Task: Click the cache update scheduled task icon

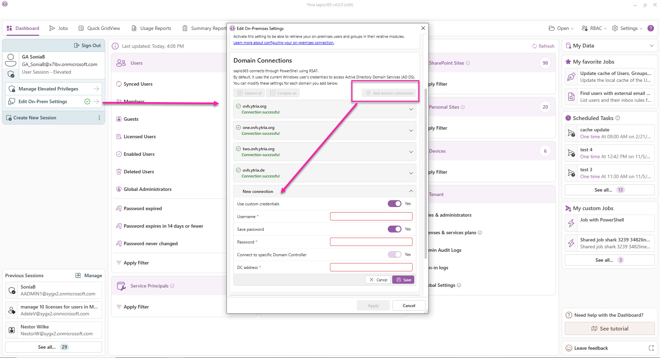Action: click(571, 133)
